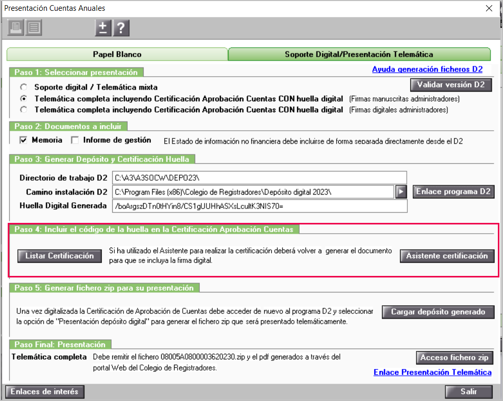Viewport: 503px width, 401px height.
Task: Click the print icon in the toolbar
Action: point(16,28)
